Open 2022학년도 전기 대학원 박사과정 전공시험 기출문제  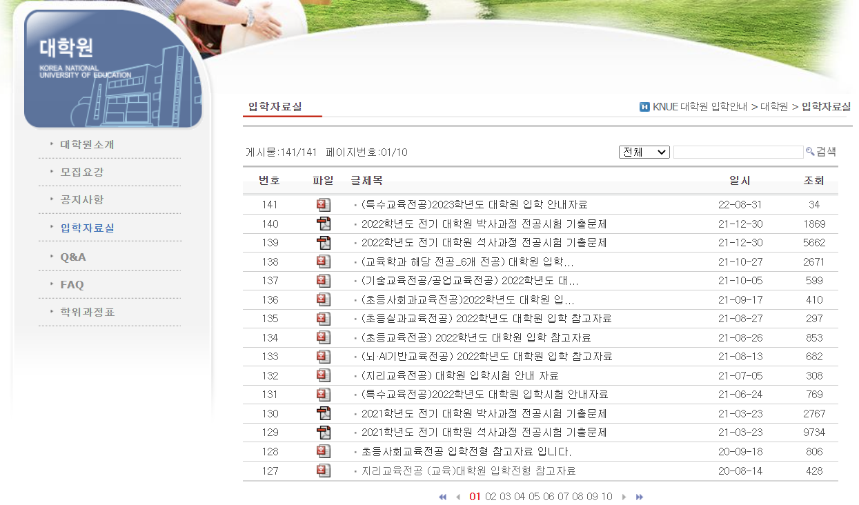click(x=484, y=224)
